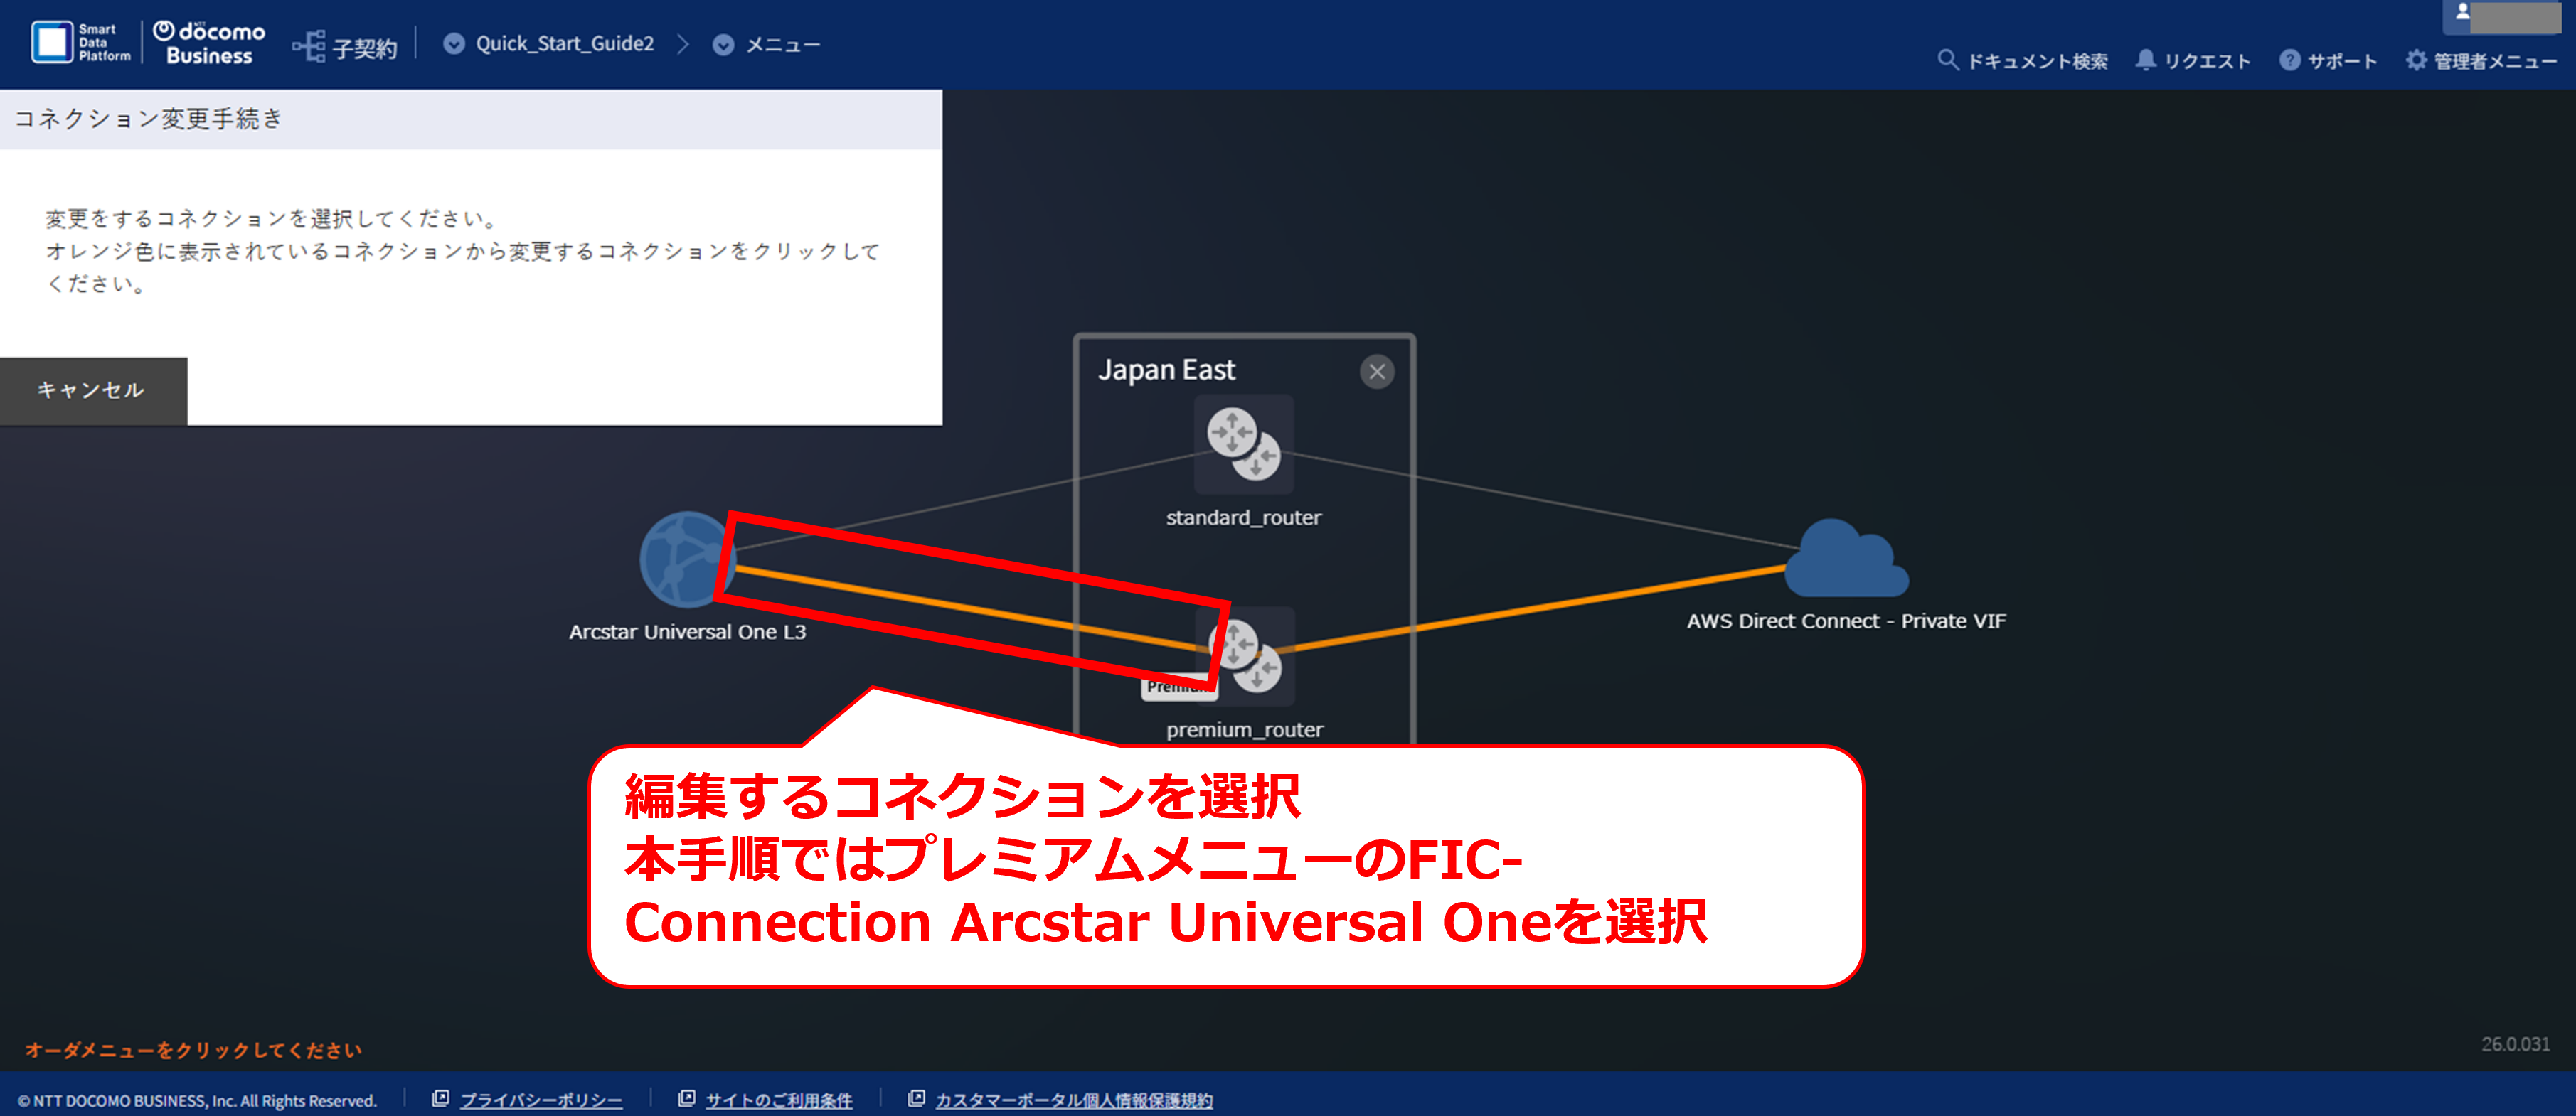
Task: Open ドキュメント検索 search icon
Action: point(1946,60)
